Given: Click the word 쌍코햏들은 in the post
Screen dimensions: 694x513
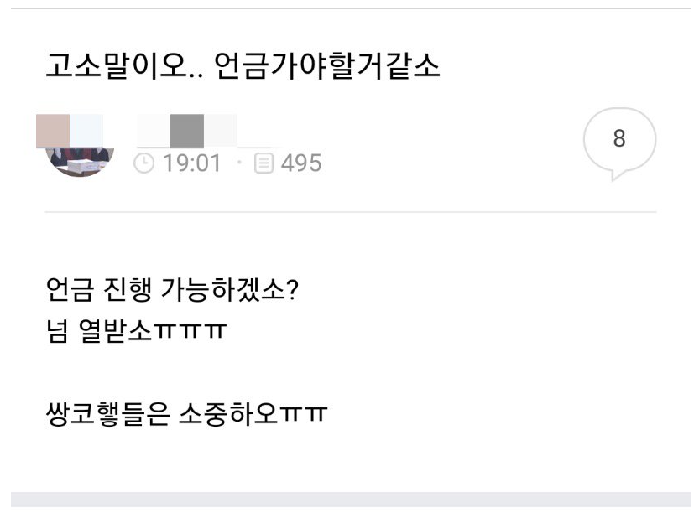Looking at the screenshot, I should 107,414.
